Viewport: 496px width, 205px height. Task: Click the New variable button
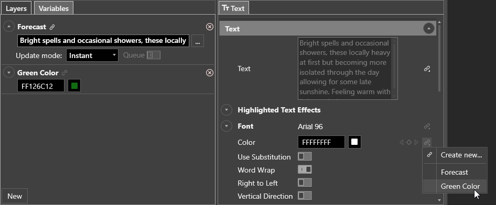click(x=15, y=196)
